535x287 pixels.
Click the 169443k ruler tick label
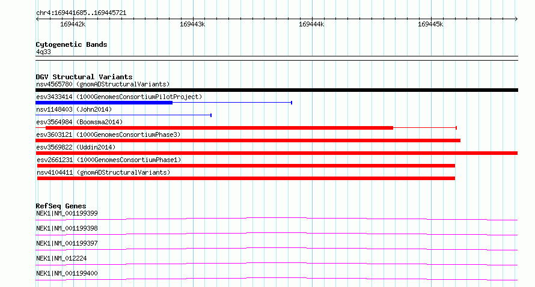(x=192, y=24)
